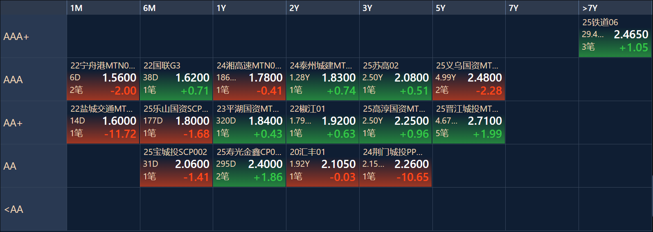Open the 25晋江城投MT bond cell
Image resolution: width=653 pixels, height=232 pixels.
[x=468, y=123]
